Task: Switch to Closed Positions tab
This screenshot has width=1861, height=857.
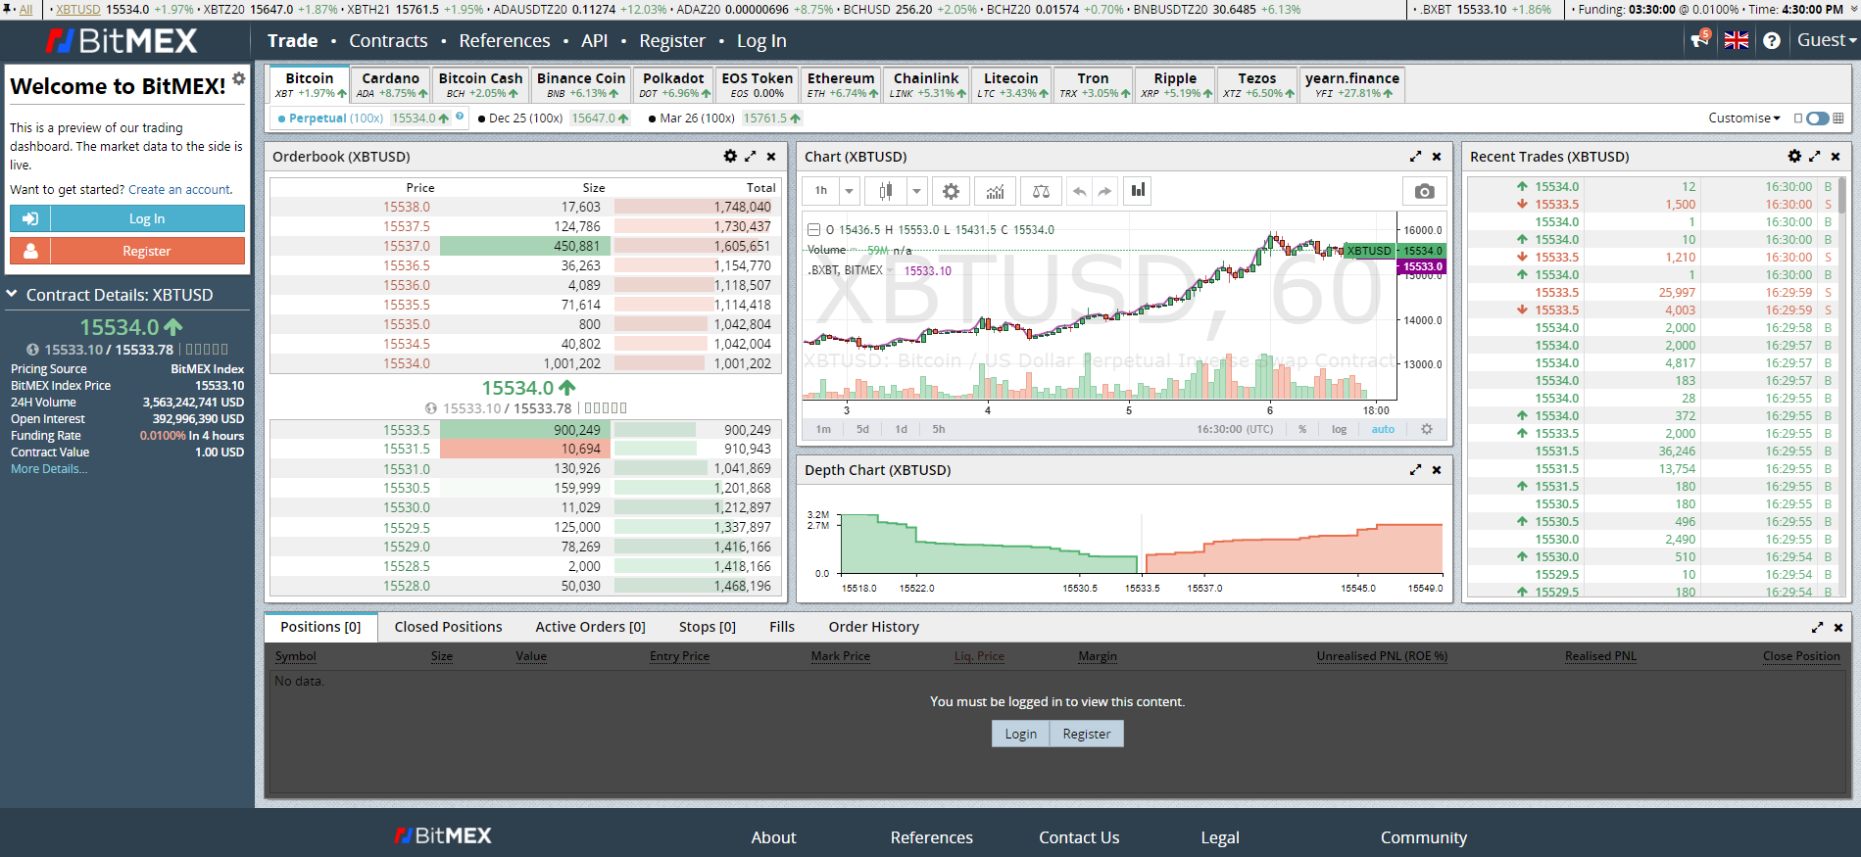Action: click(x=448, y=627)
